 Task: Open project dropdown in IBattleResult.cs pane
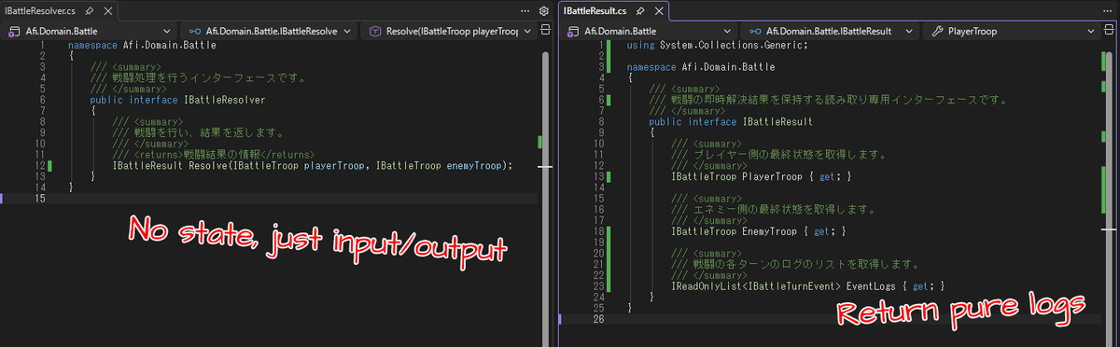pos(648,31)
